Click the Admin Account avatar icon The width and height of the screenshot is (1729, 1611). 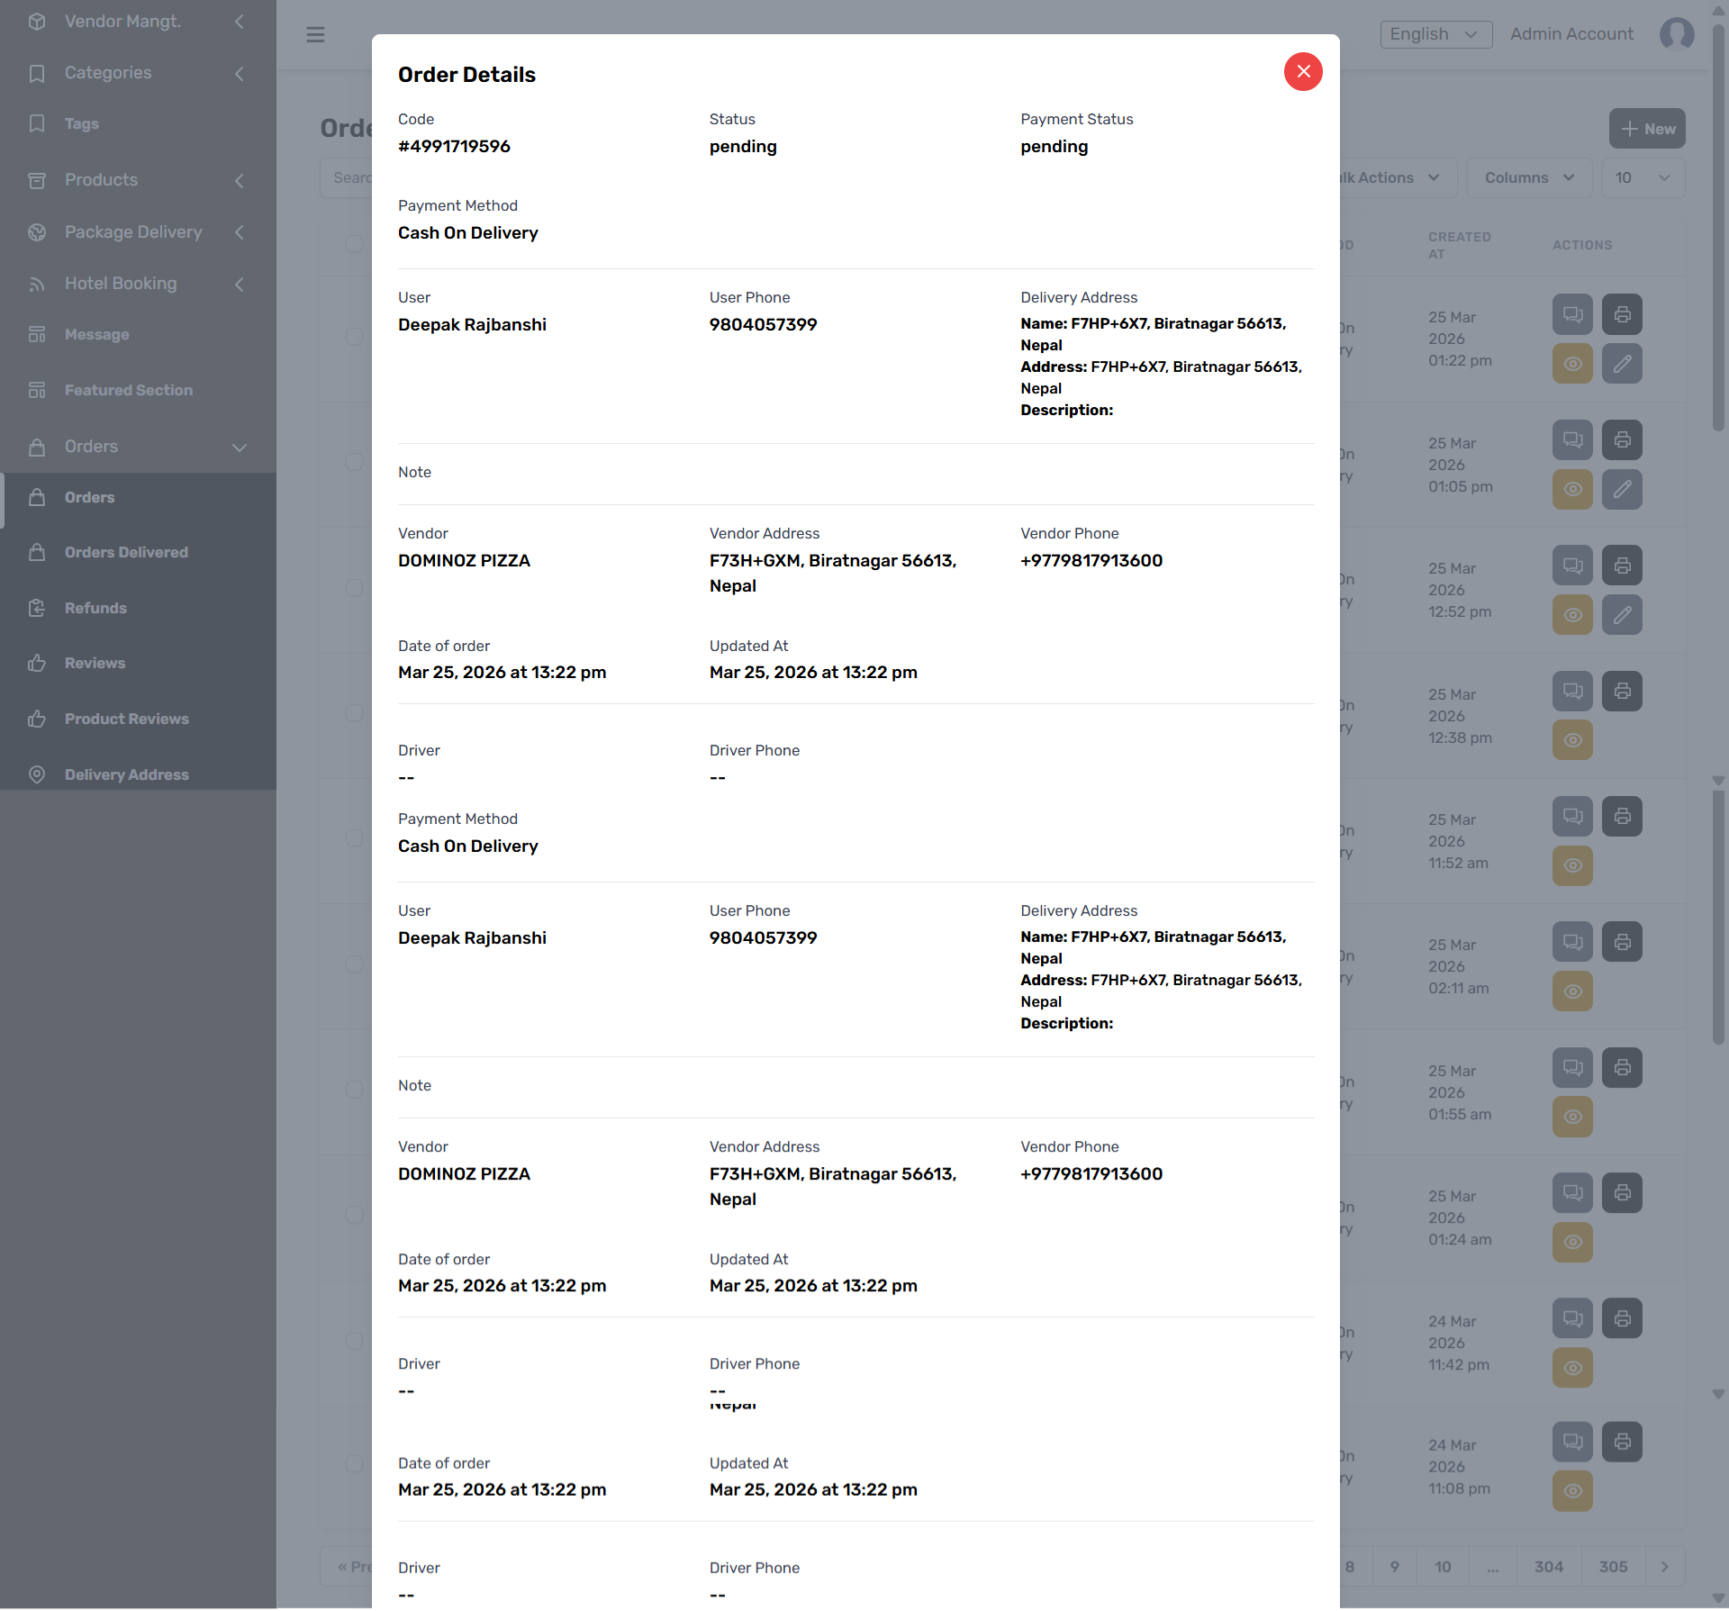pos(1676,34)
